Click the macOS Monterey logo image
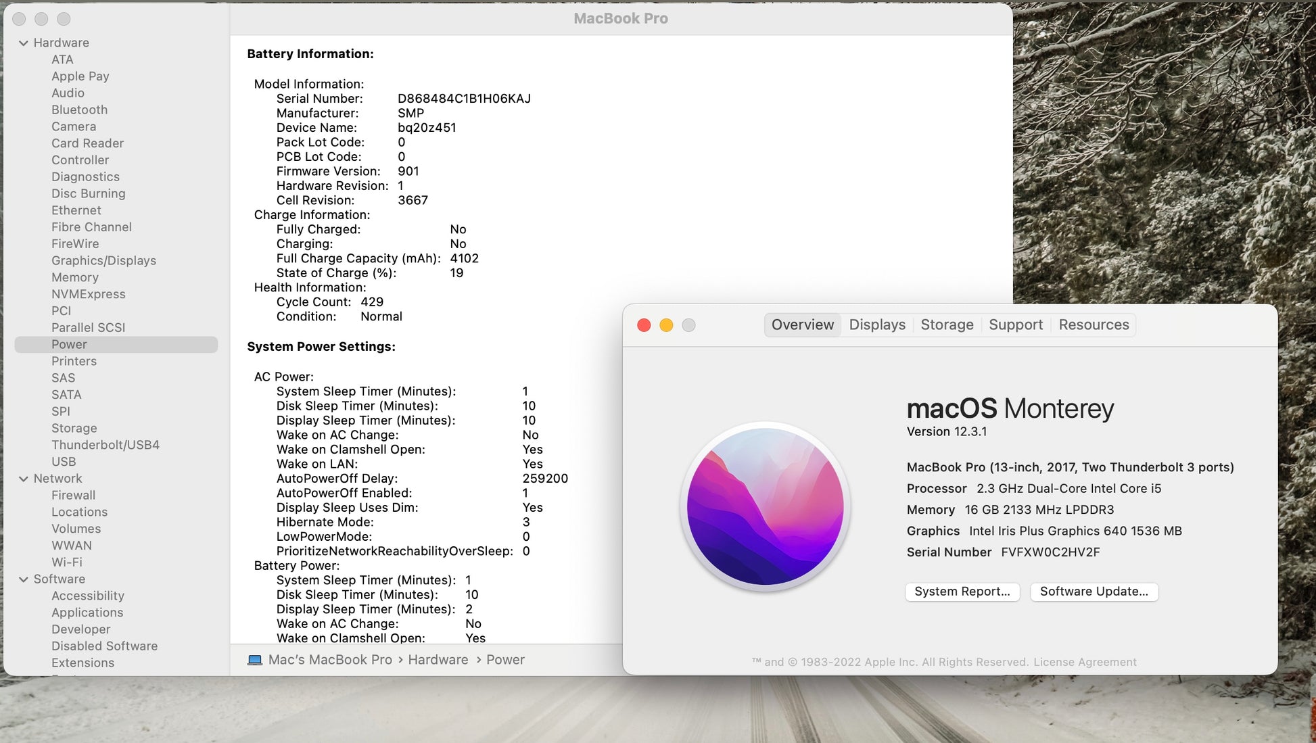 point(765,506)
